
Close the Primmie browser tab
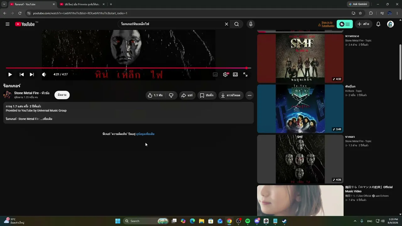click(104, 4)
